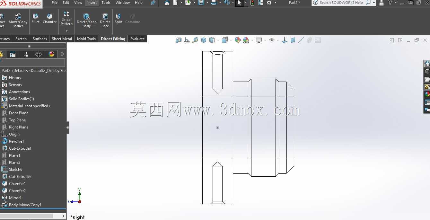Image resolution: width=430 pixels, height=220 pixels.
Task: Open the Insert menu
Action: (92, 3)
